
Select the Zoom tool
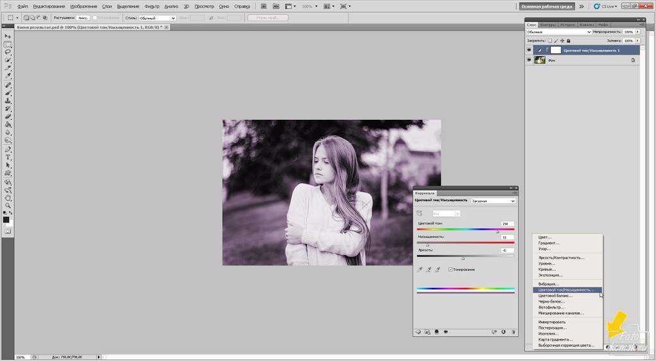tap(8, 206)
